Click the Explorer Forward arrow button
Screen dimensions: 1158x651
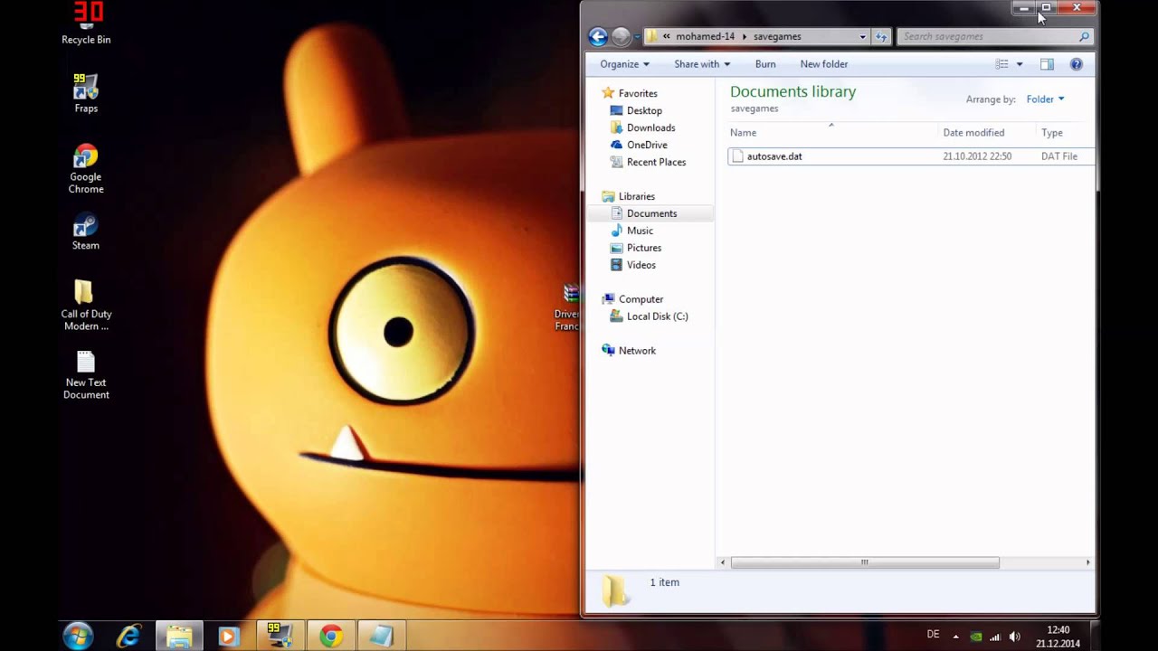[621, 36]
